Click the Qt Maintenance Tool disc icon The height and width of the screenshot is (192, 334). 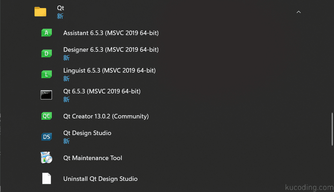pos(46,158)
